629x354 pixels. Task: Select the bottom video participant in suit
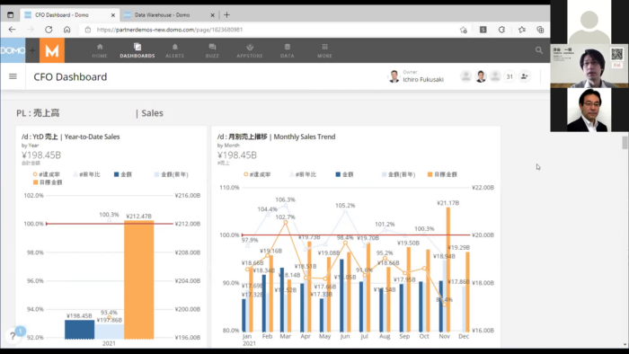click(x=589, y=110)
